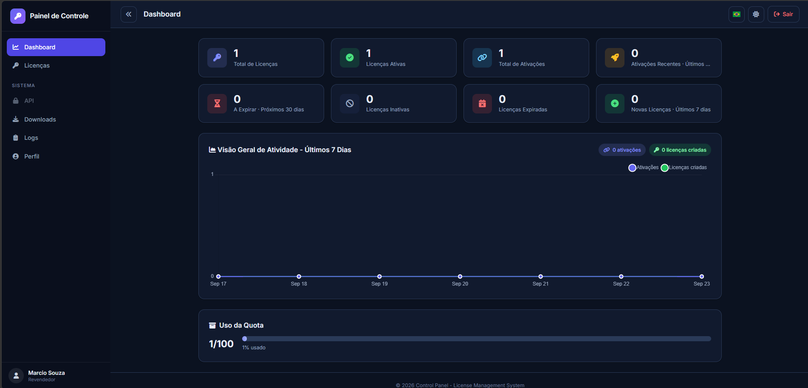This screenshot has height=388, width=808.
Task: Click the Total de Ativações link icon
Action: point(482,58)
